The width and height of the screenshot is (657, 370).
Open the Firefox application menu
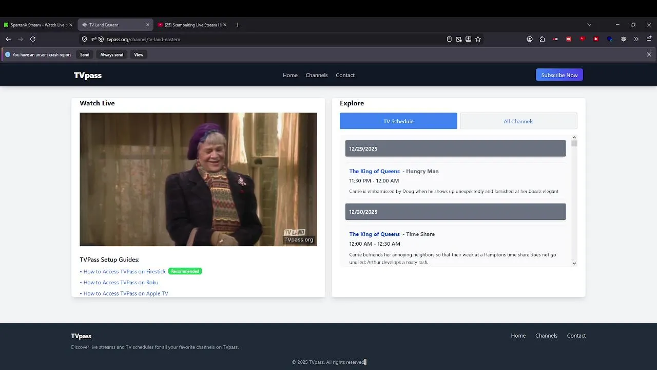pos(649,39)
